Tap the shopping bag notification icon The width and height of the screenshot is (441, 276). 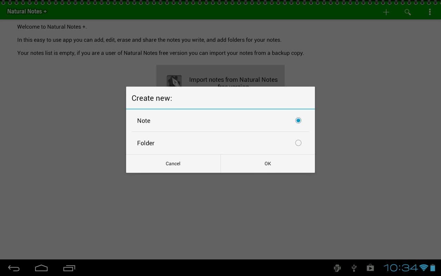pos(370,268)
